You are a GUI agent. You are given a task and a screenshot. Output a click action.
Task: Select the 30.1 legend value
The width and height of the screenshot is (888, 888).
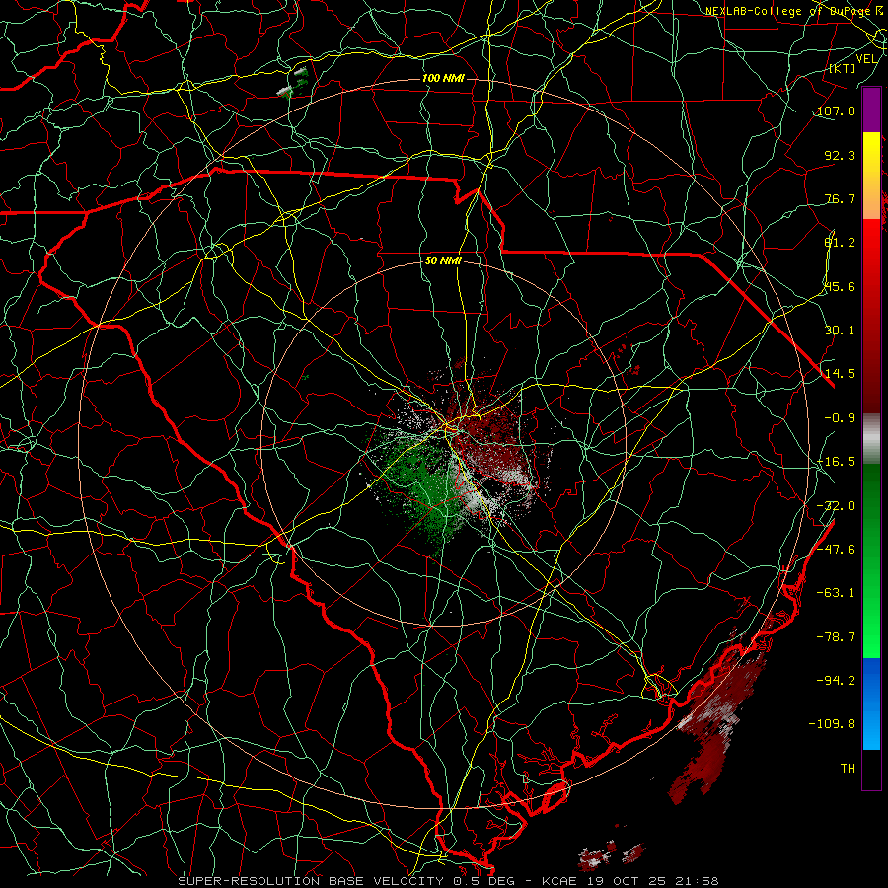[x=840, y=331]
